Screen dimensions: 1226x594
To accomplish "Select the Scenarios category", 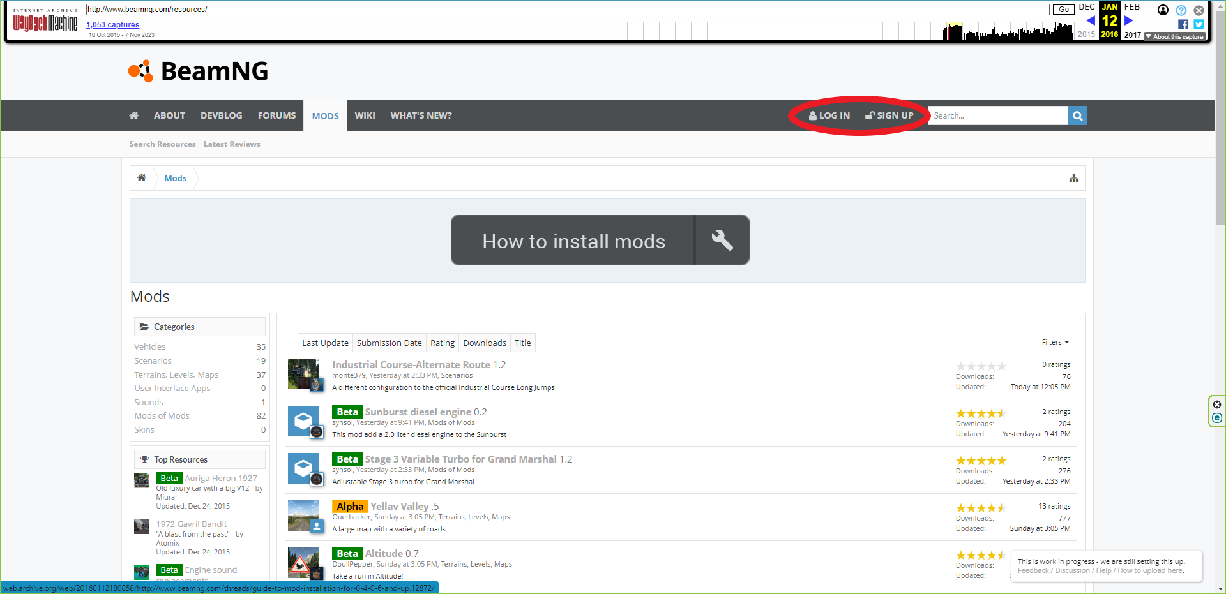I will tap(153, 360).
